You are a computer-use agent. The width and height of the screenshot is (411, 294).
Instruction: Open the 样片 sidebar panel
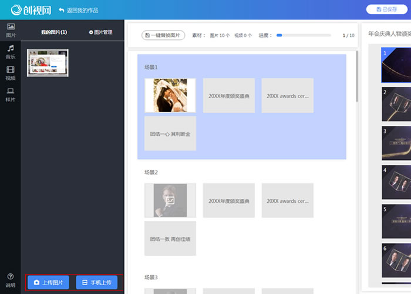(11, 95)
